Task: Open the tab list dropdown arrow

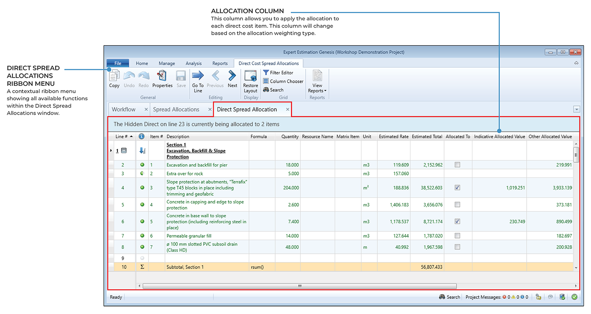Action: point(576,109)
